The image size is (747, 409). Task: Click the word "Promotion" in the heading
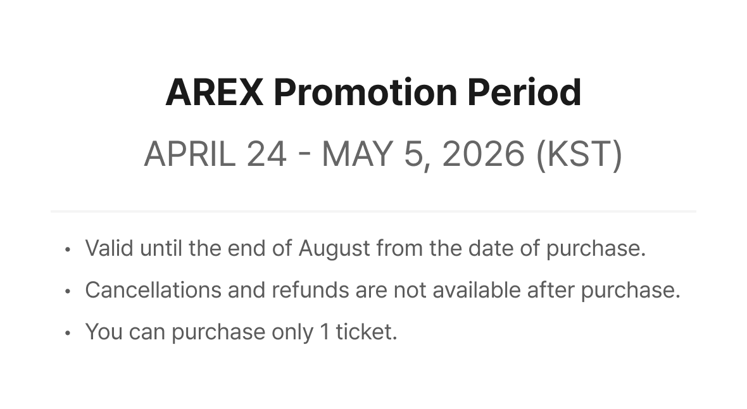pyautogui.click(x=365, y=92)
